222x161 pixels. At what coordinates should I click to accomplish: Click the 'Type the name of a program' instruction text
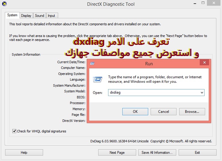click(x=155, y=79)
